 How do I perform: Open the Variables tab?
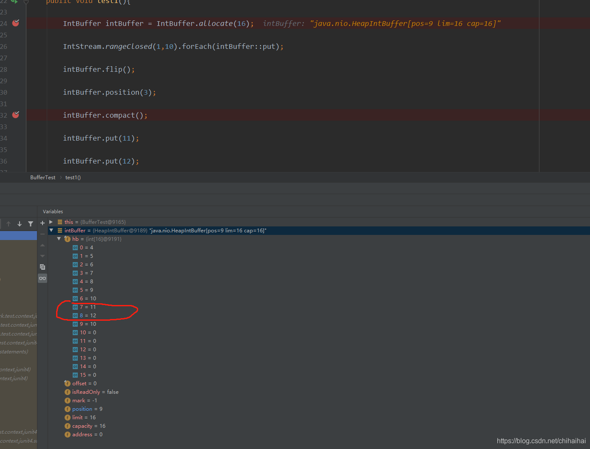click(x=53, y=212)
